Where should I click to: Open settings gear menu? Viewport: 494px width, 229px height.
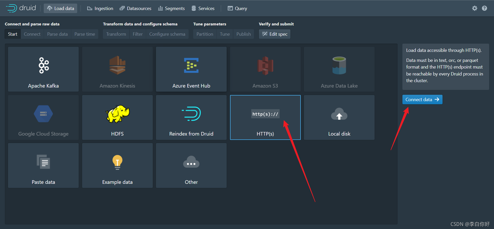tap(475, 8)
